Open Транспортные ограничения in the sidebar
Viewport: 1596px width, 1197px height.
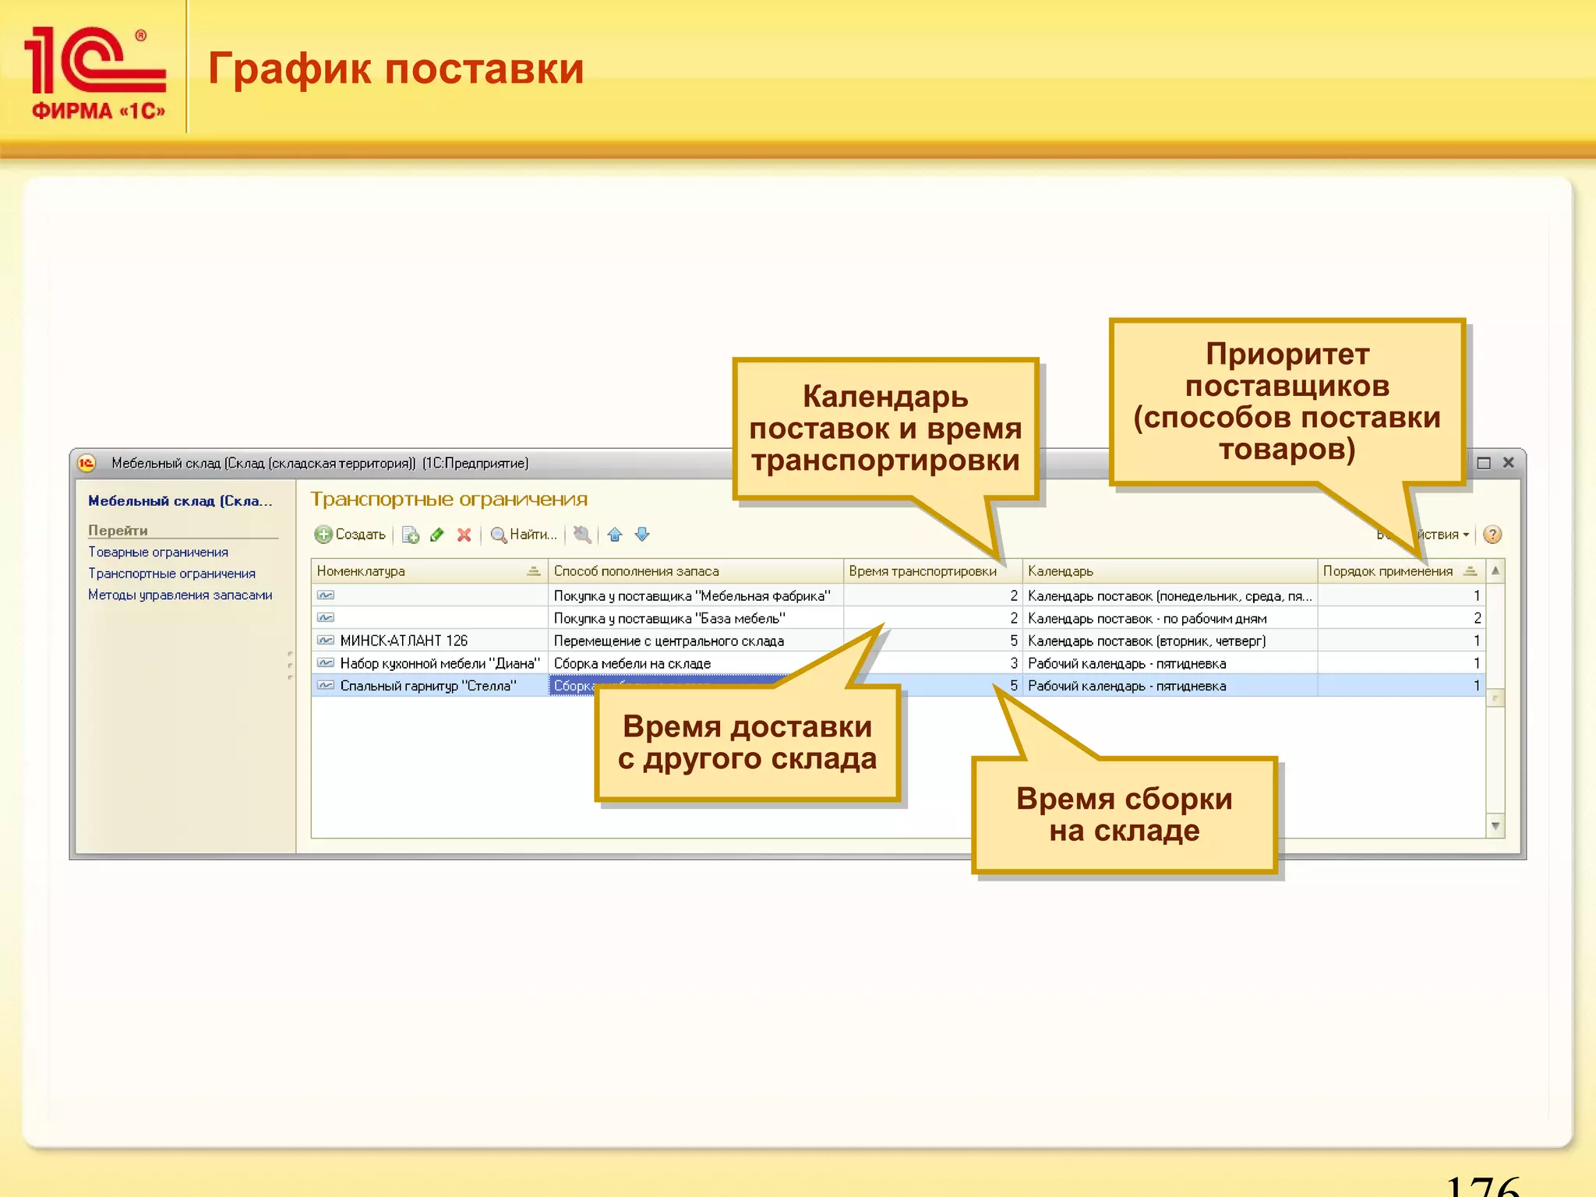[171, 574]
